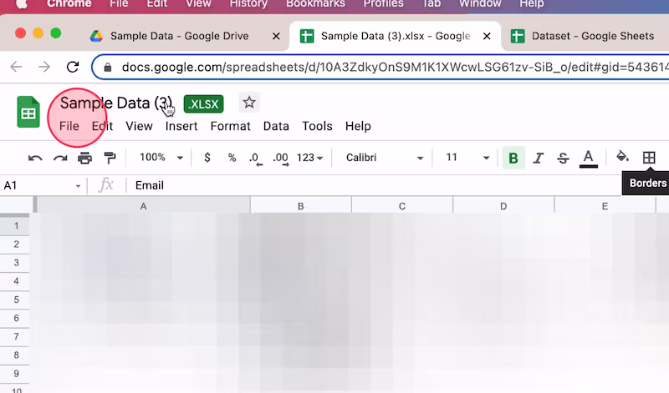Toggle bold formatting
This screenshot has height=393, width=669.
513,158
